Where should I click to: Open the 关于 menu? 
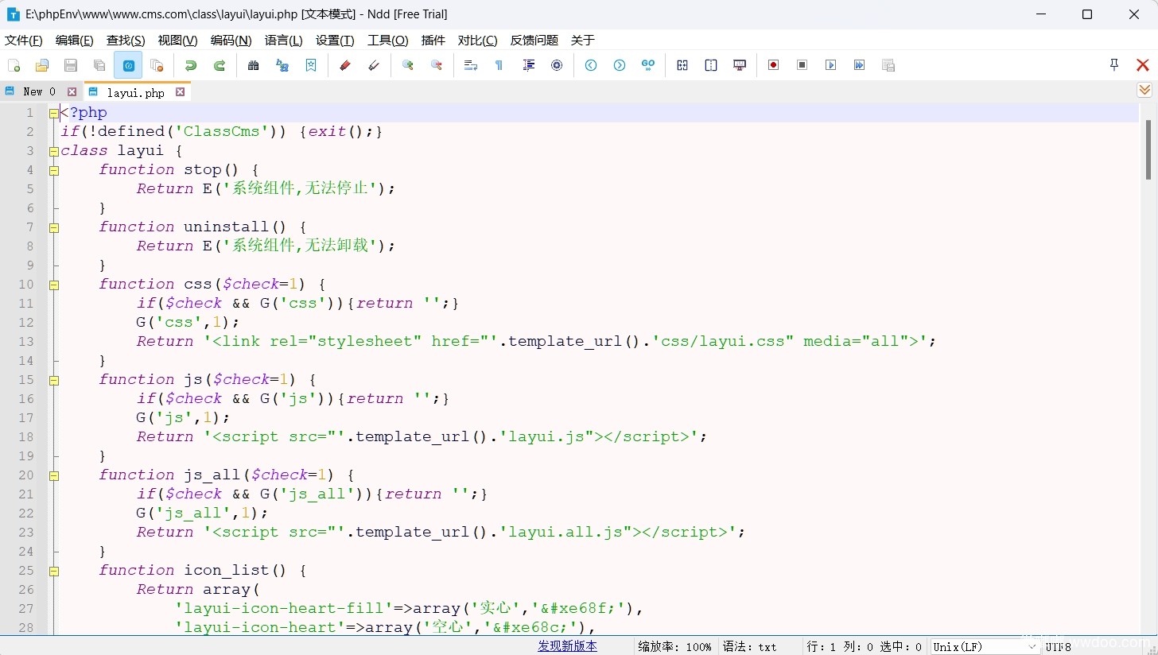pos(583,41)
